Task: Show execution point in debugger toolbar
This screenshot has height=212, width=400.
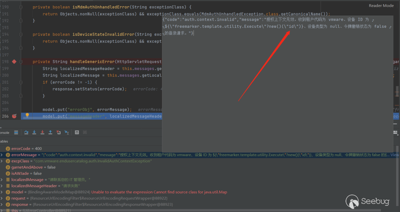Action: (x=16, y=132)
